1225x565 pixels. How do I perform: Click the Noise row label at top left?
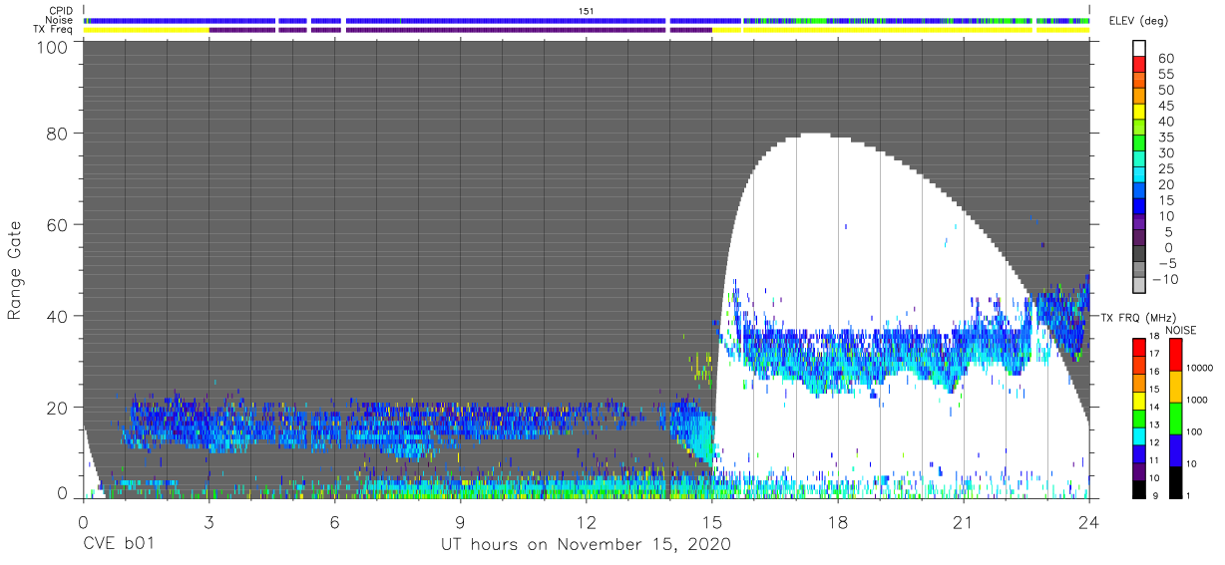point(61,20)
